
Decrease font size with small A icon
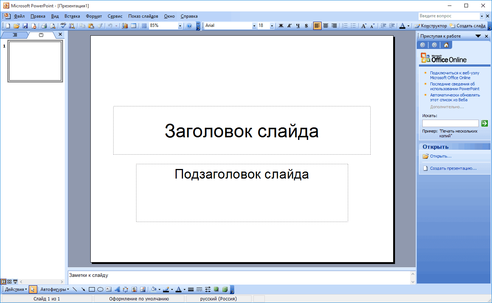coord(372,26)
